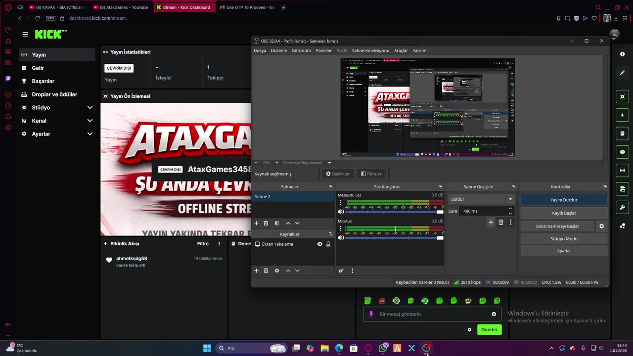Open virtual camera settings gear icon

point(601,226)
